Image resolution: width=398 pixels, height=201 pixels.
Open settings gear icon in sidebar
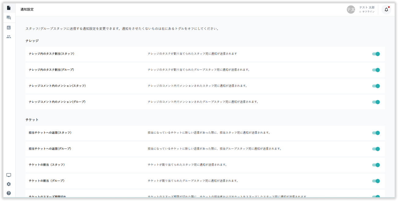tap(9, 184)
